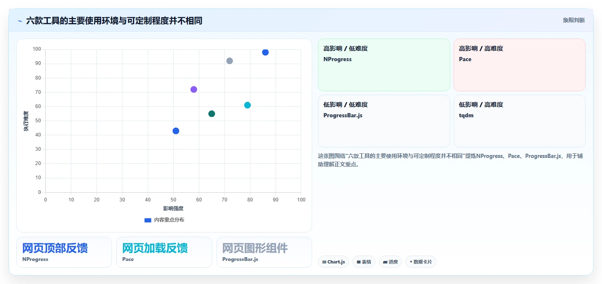
Task: Open the 高影响 / 低难度 NProgress card
Action: [x=384, y=65]
